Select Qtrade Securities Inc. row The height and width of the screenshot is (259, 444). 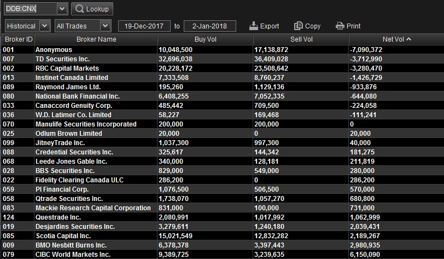coord(223,199)
